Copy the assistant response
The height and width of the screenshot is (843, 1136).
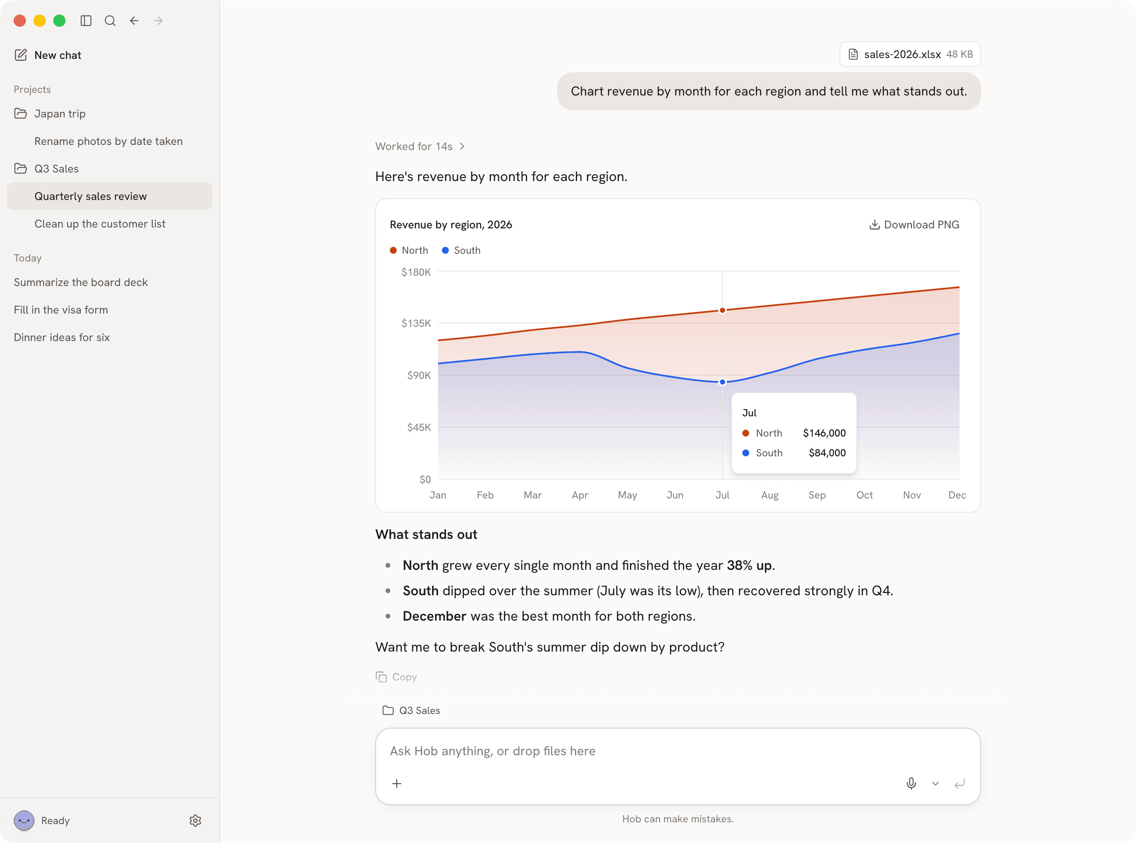click(x=396, y=677)
